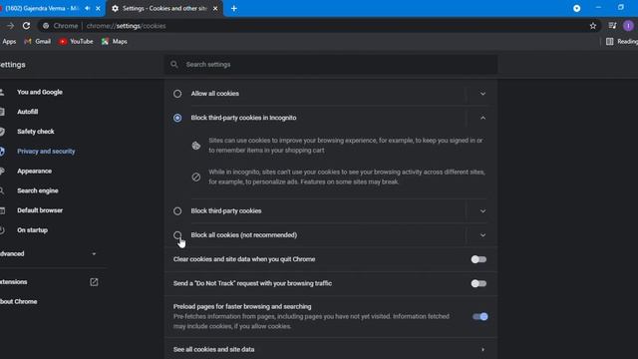Image resolution: width=638 pixels, height=359 pixels.
Task: Open About Chrome page
Action: click(x=19, y=301)
